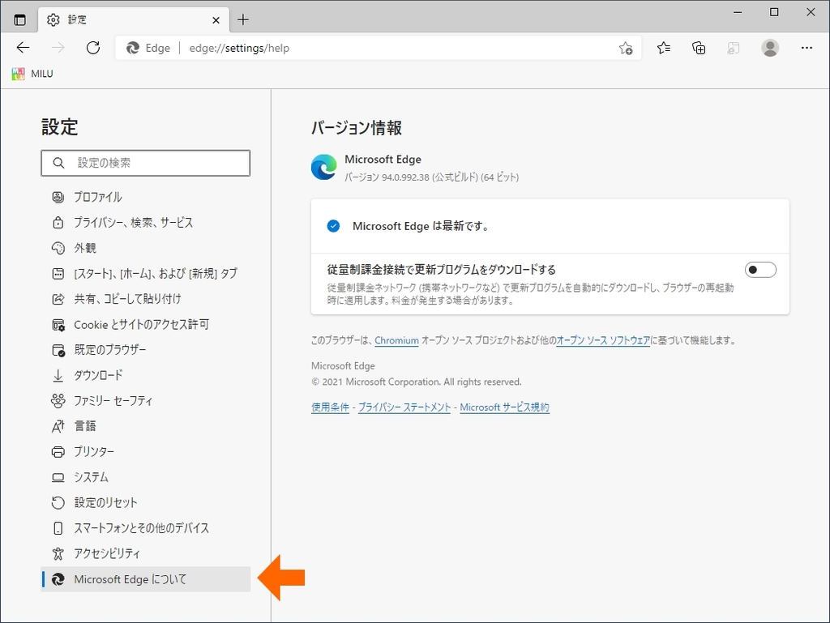This screenshot has height=623, width=830.
Task: Open the Favorites list icon
Action: (663, 48)
